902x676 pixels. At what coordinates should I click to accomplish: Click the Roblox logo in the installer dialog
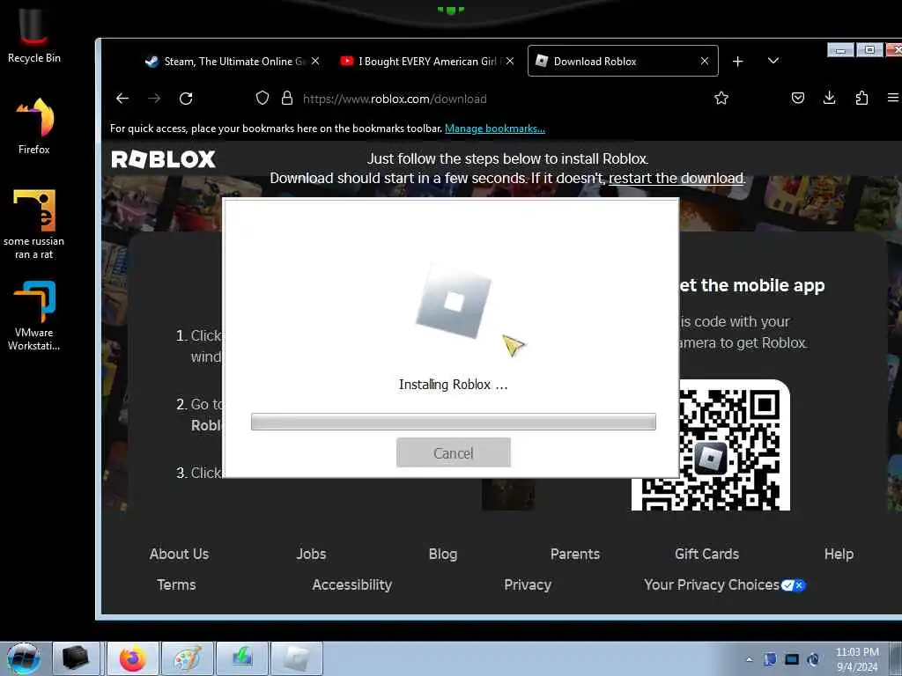(454, 301)
